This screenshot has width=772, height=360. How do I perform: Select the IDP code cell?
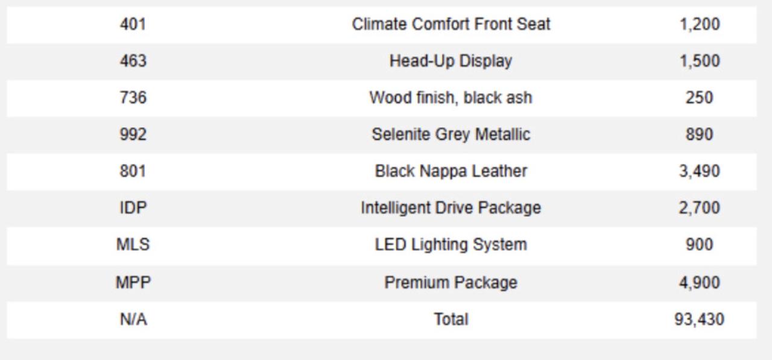(x=133, y=208)
